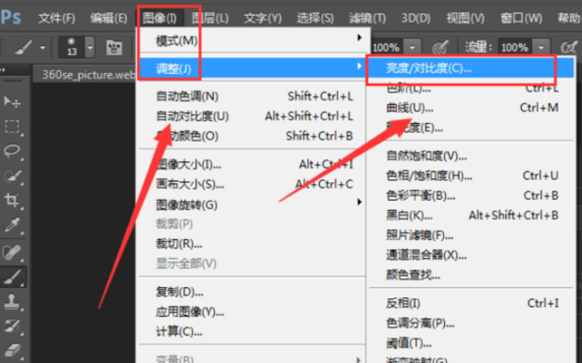Select 照片滤镜(F)... in submenu

coord(471,235)
